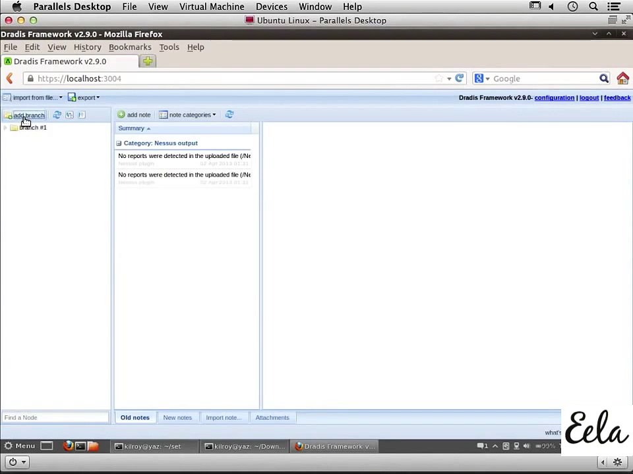Open Firefox History menu

pyautogui.click(x=88, y=47)
